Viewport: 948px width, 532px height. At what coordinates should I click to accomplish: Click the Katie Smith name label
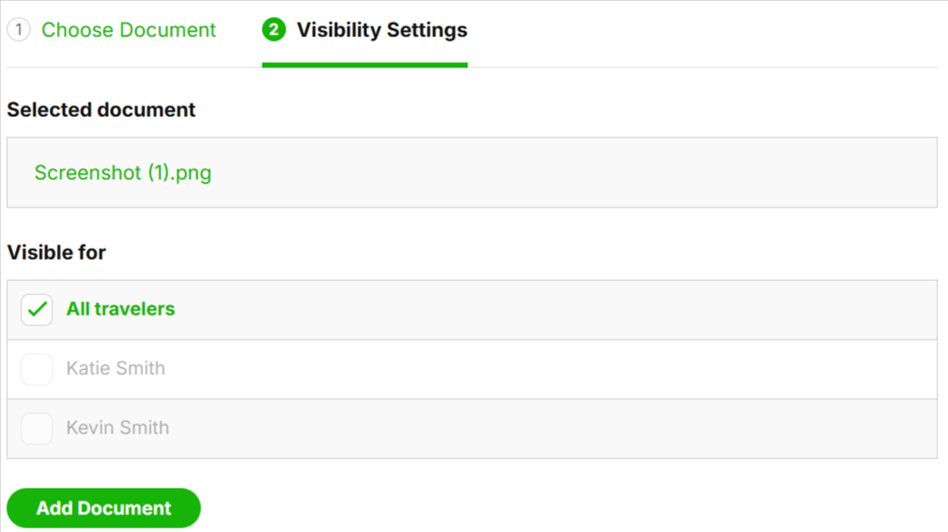coord(115,369)
